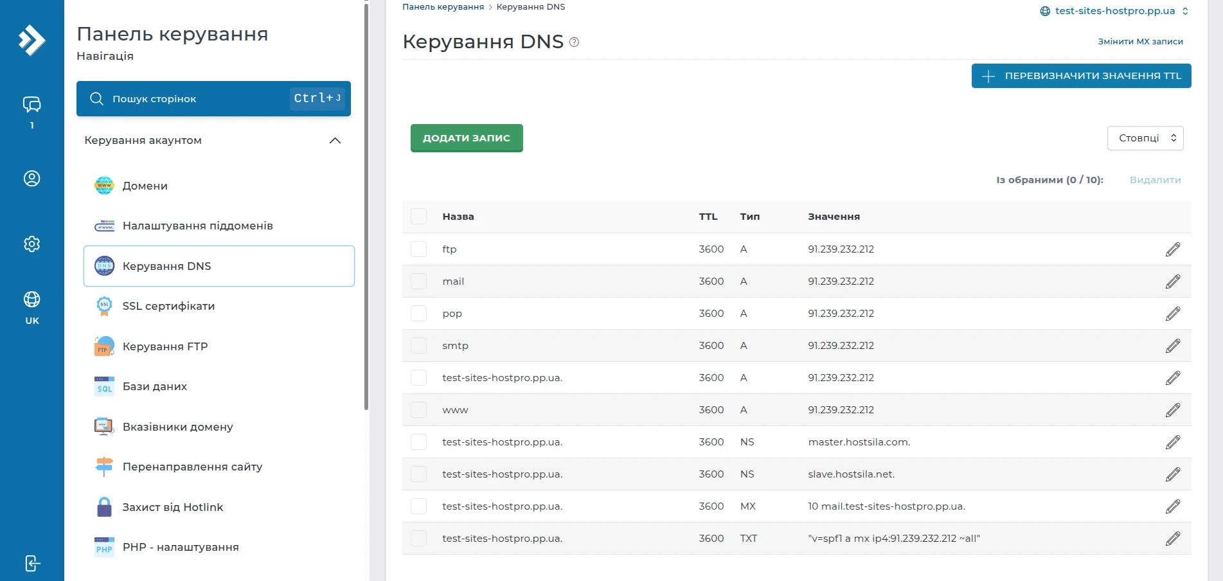The width and height of the screenshot is (1223, 581).
Task: Check the pop record checkbox
Action: pyautogui.click(x=419, y=314)
